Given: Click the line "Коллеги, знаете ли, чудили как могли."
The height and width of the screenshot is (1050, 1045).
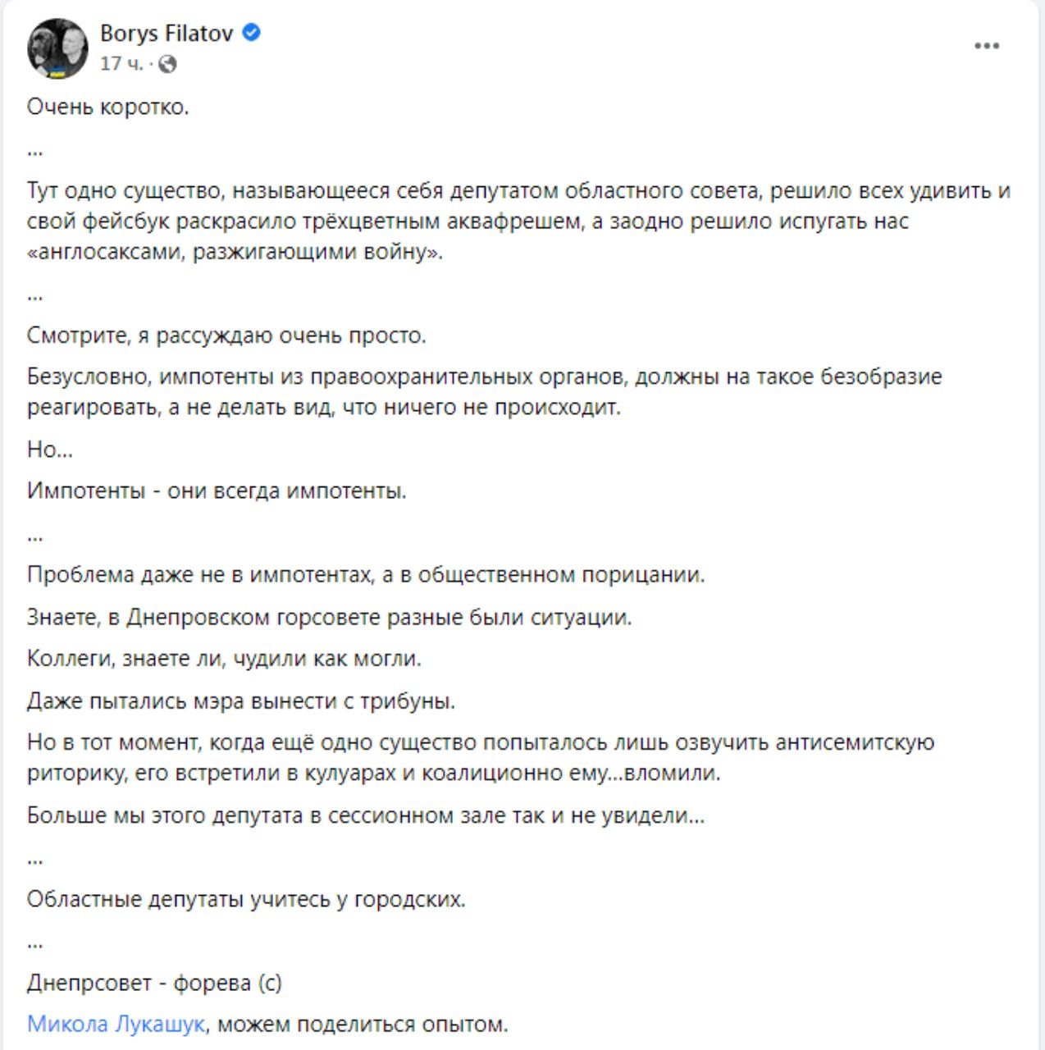Looking at the screenshot, I should [224, 659].
